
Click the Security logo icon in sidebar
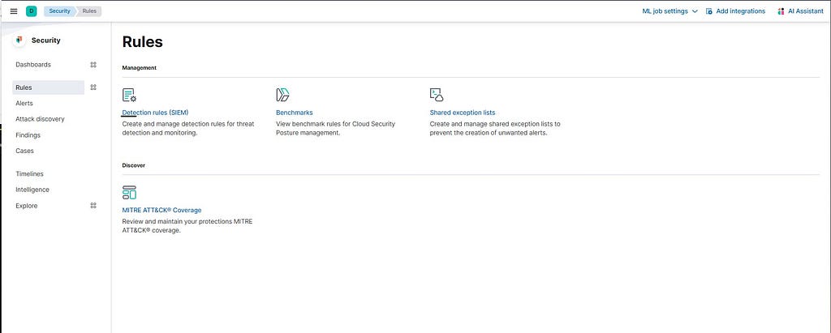[19, 41]
